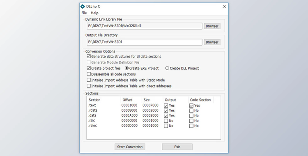
Task: Click the Start Conversion button
Action: tap(130, 147)
